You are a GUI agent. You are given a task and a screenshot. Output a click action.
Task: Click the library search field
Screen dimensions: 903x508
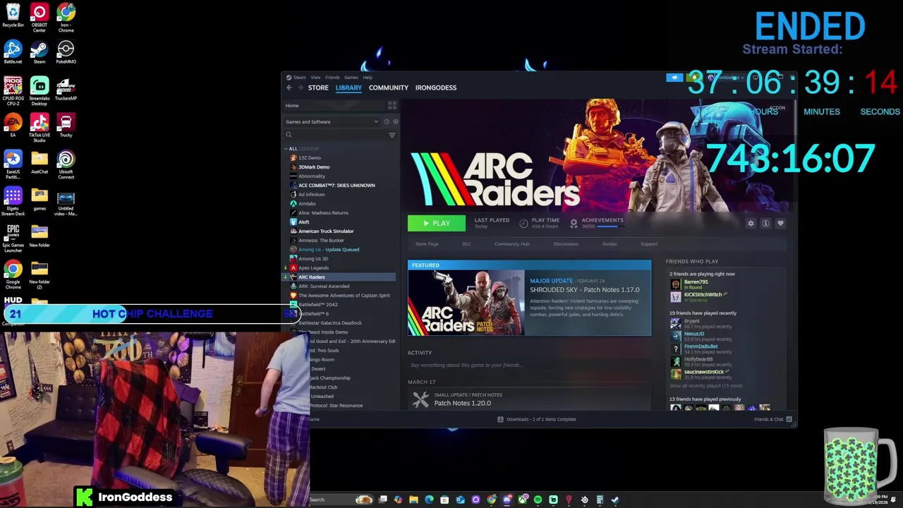coord(336,135)
